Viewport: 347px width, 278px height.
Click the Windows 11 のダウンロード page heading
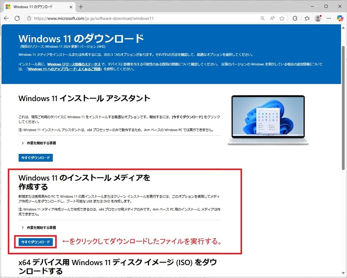[x=81, y=39]
